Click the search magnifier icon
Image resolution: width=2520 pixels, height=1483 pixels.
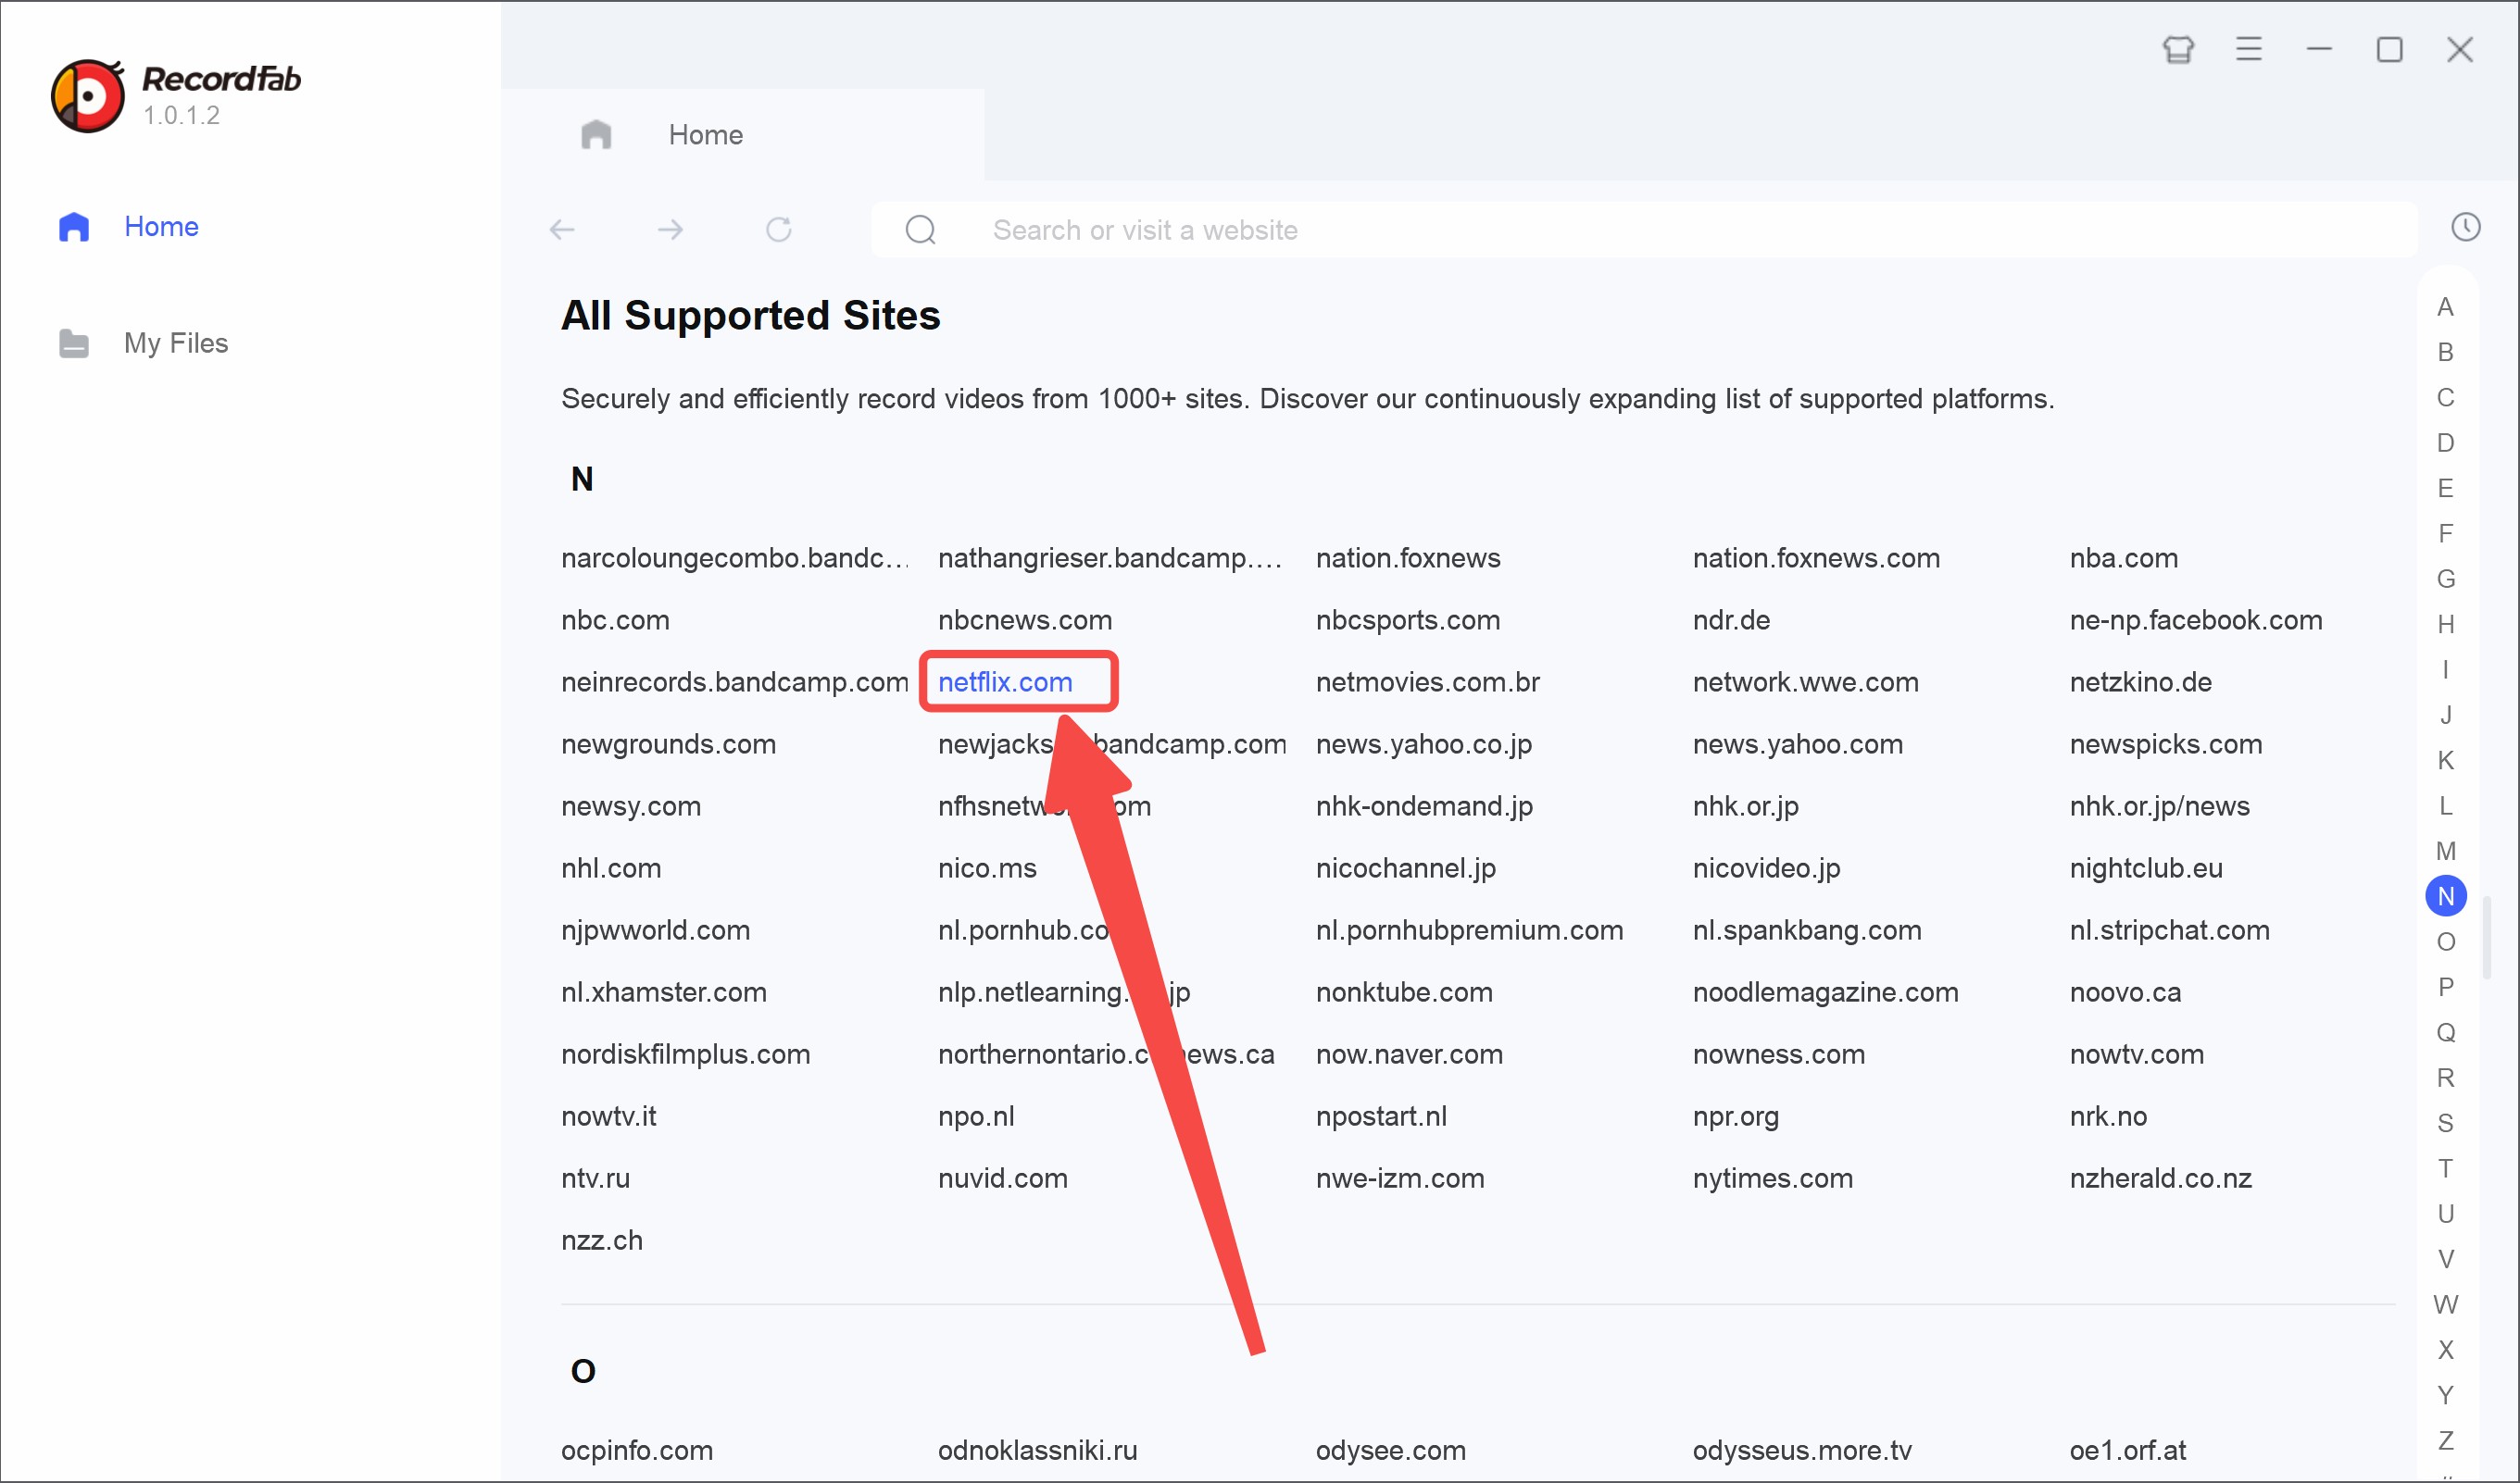(920, 230)
